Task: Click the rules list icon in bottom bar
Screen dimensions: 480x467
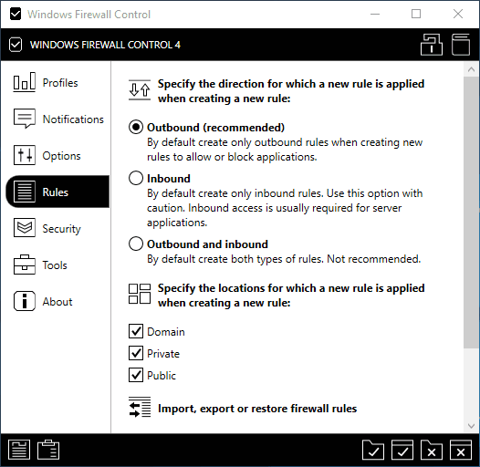Action: click(x=19, y=450)
